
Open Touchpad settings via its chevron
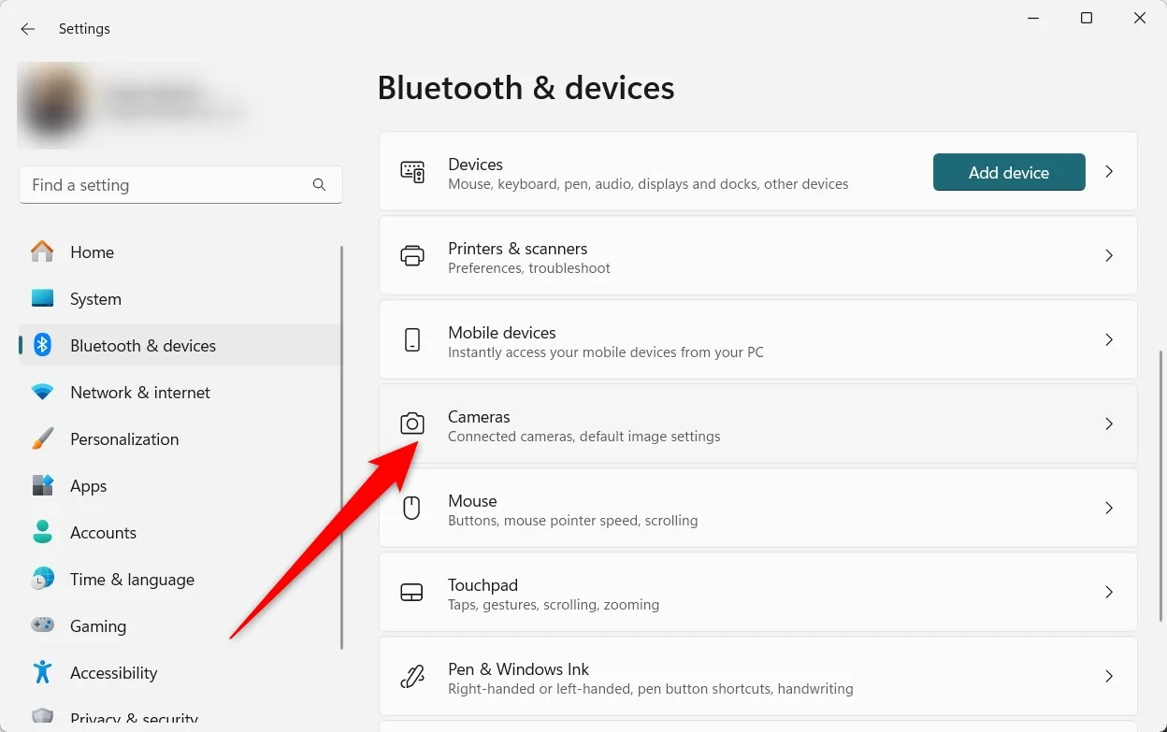click(1109, 593)
